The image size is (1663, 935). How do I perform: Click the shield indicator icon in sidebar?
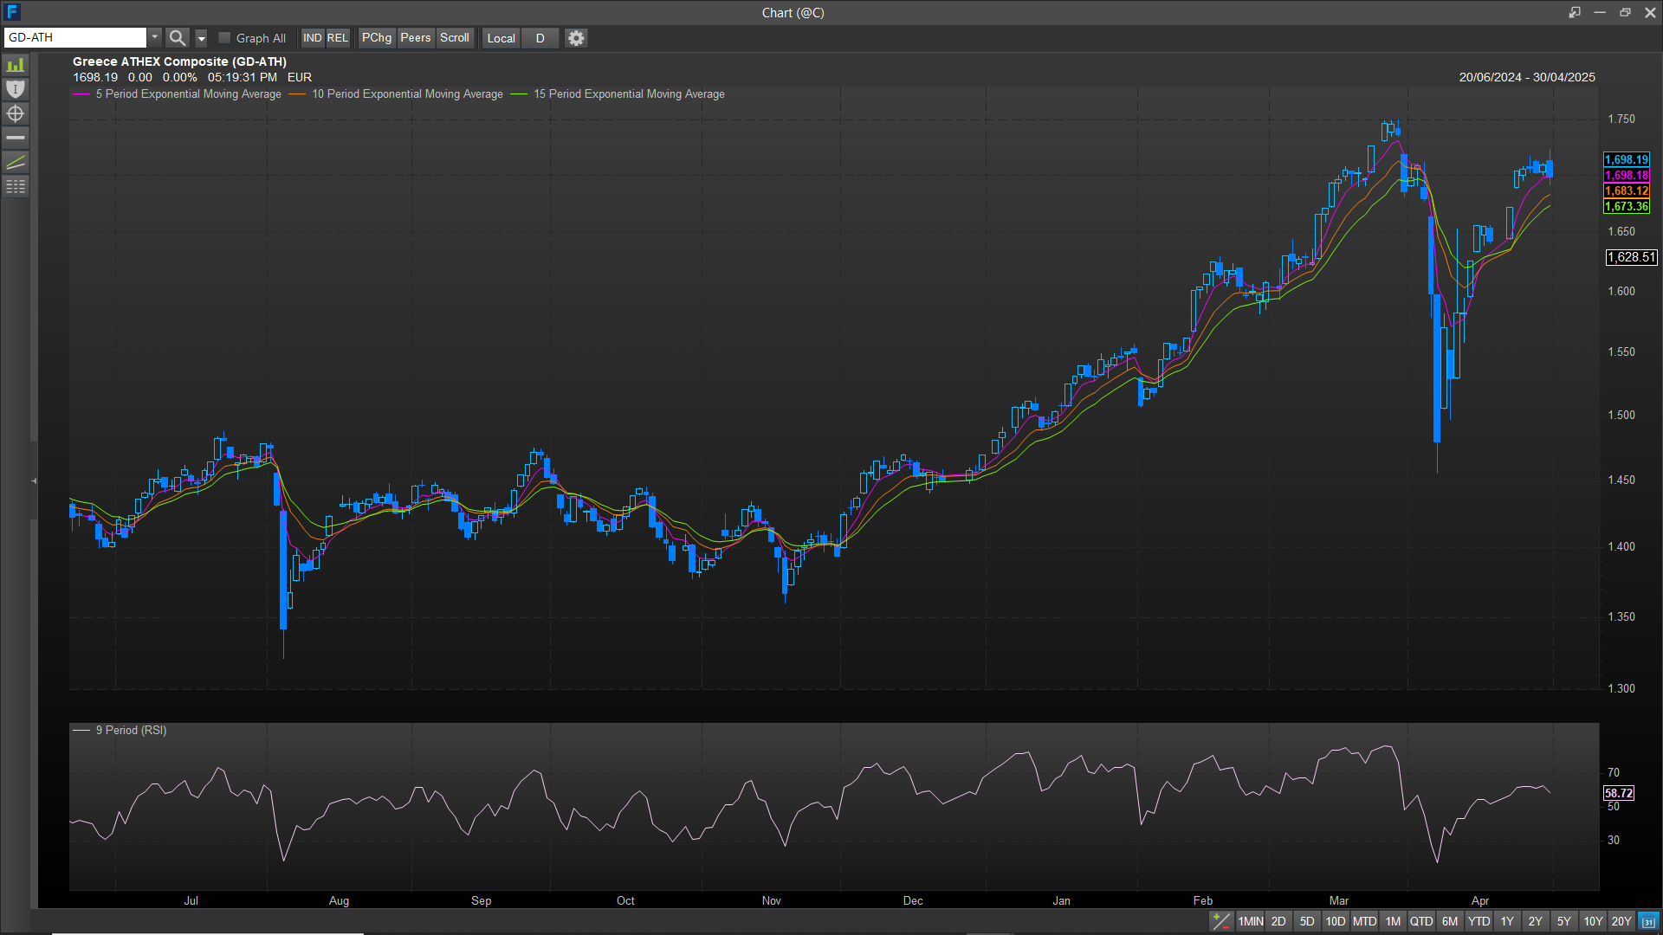click(16, 89)
